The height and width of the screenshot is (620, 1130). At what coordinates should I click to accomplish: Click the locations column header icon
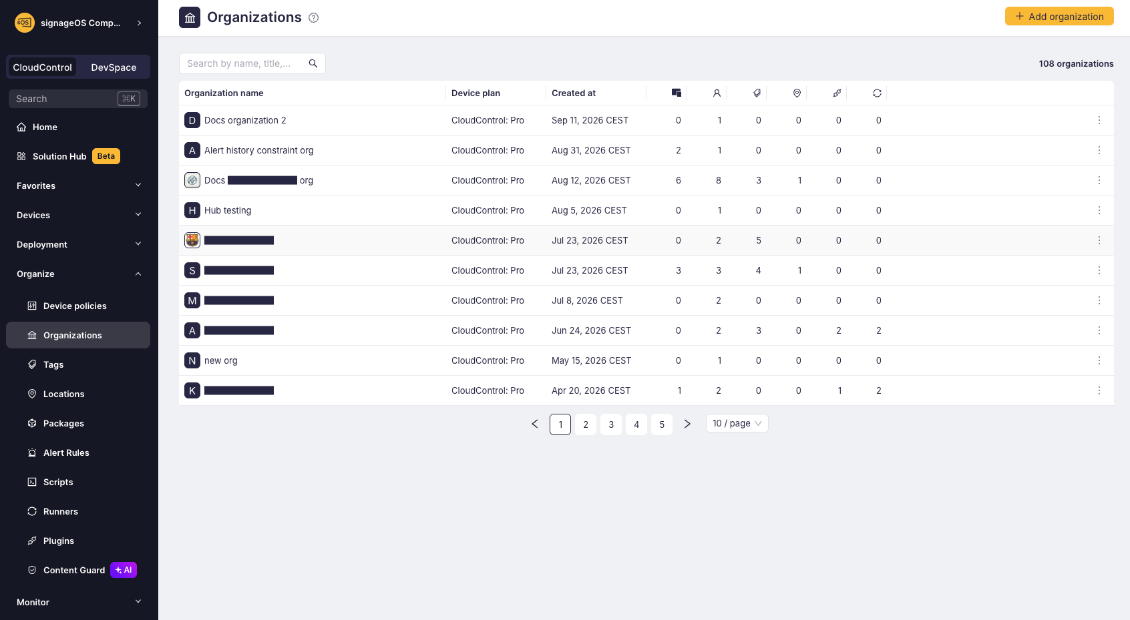coord(797,93)
